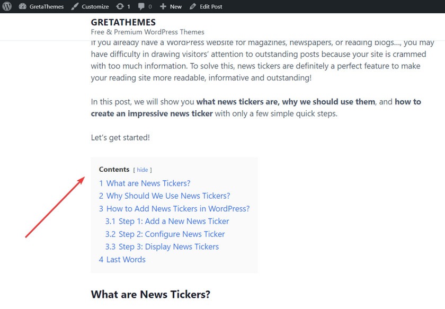This screenshot has height=309, width=445.
Task: Open the GretaThemes dashboard icon
Action: click(x=22, y=6)
